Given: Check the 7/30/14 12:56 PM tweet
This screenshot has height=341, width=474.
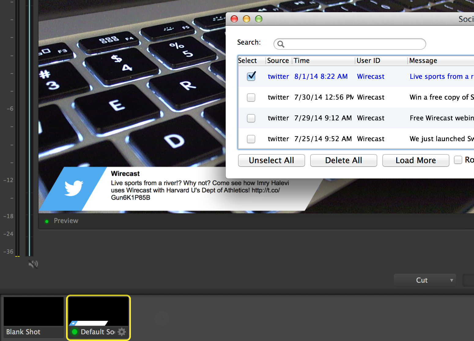Looking at the screenshot, I should (251, 97).
